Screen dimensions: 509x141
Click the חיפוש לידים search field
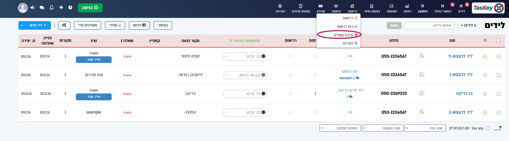pyautogui.click(x=429, y=26)
